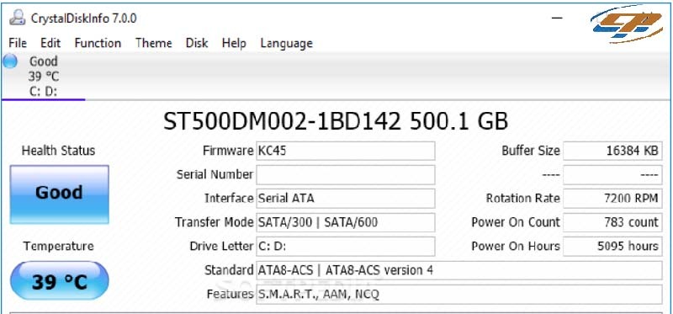Image resolution: width=673 pixels, height=314 pixels.
Task: Open the File menu
Action: 18,43
